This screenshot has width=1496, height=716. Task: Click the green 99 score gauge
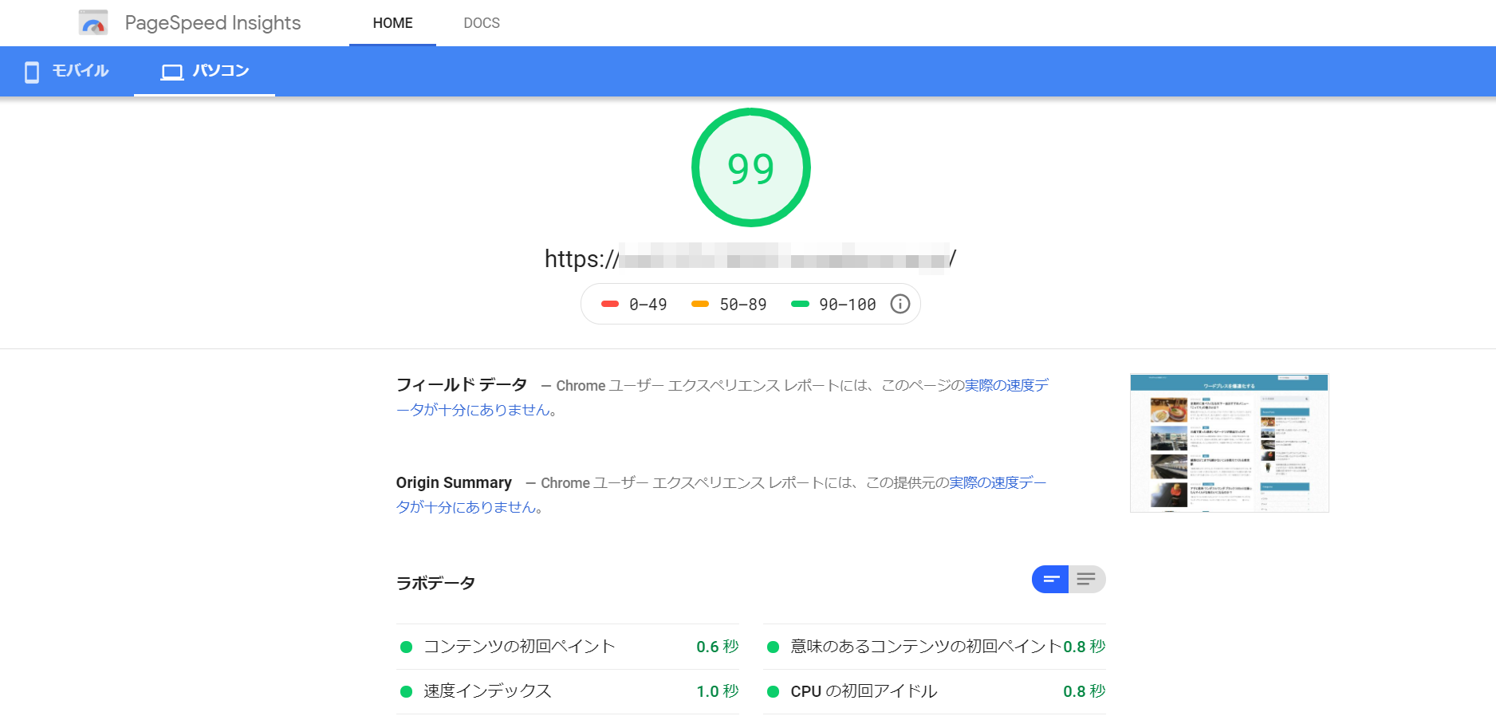750,168
